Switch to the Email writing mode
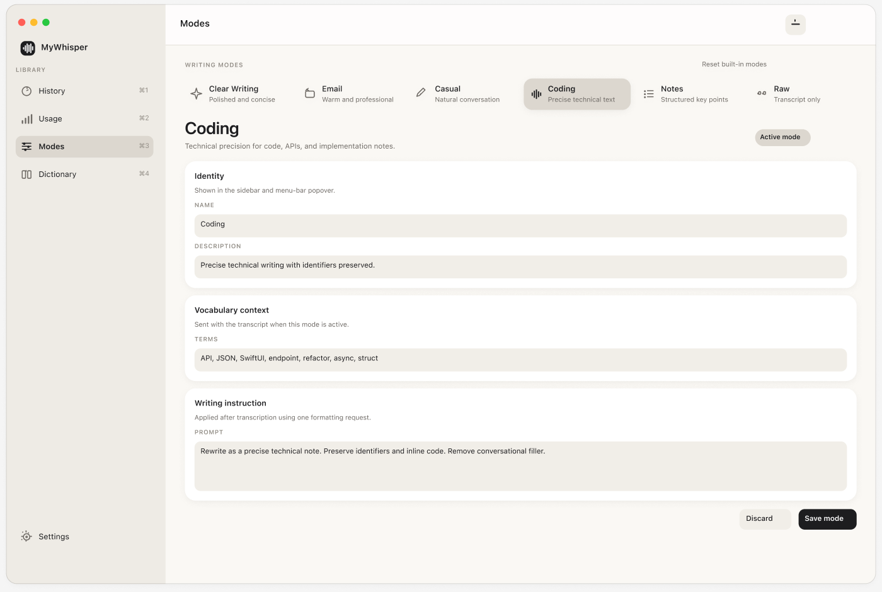The height and width of the screenshot is (592, 882). click(x=351, y=94)
